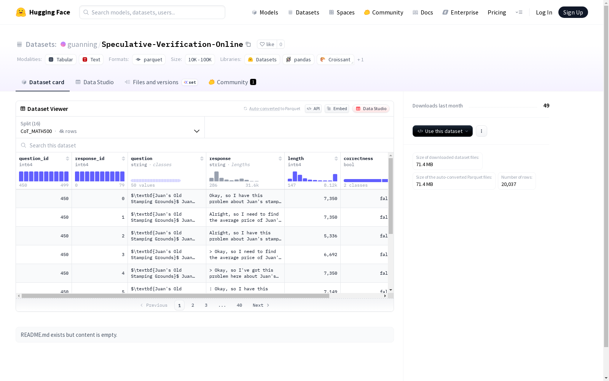Select the 10K - 100K size tag
This screenshot has width=609, height=381.
pyautogui.click(x=200, y=59)
